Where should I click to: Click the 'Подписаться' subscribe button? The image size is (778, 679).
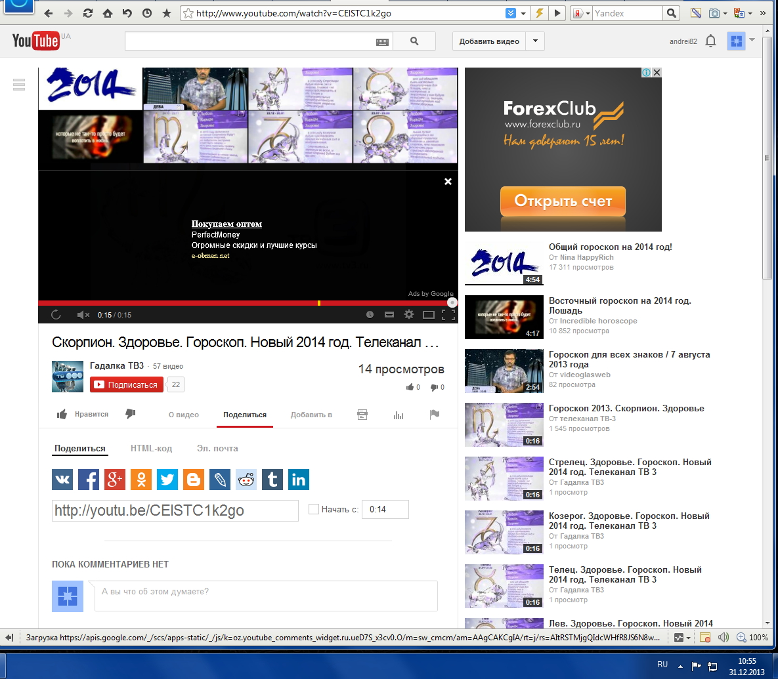(x=127, y=384)
